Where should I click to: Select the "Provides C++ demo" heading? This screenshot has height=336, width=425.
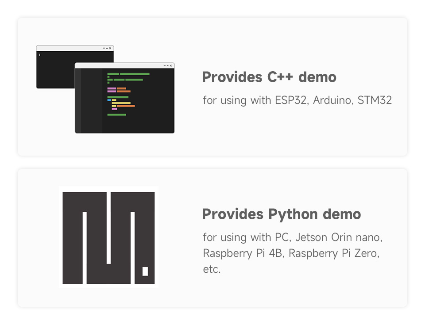click(269, 77)
